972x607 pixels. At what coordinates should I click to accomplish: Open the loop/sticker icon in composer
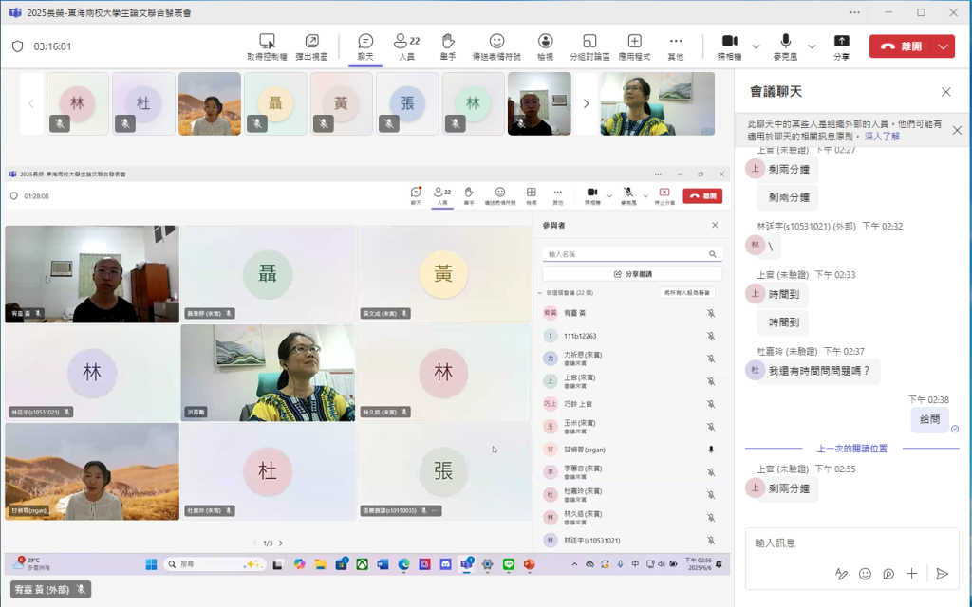[x=888, y=574]
